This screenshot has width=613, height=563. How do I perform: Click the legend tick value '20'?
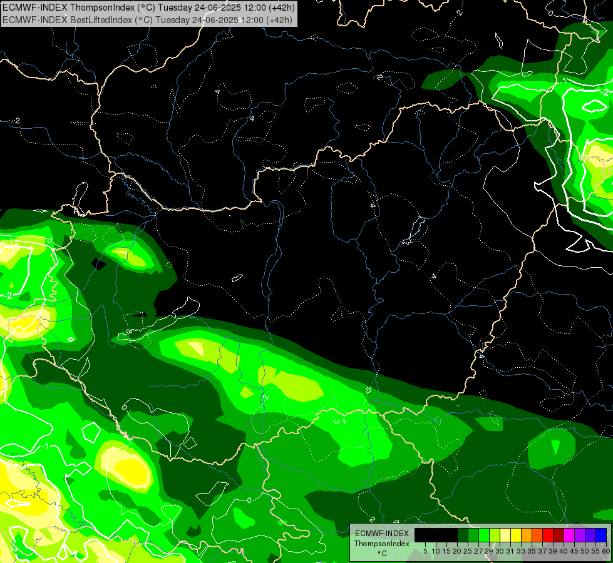(x=457, y=551)
